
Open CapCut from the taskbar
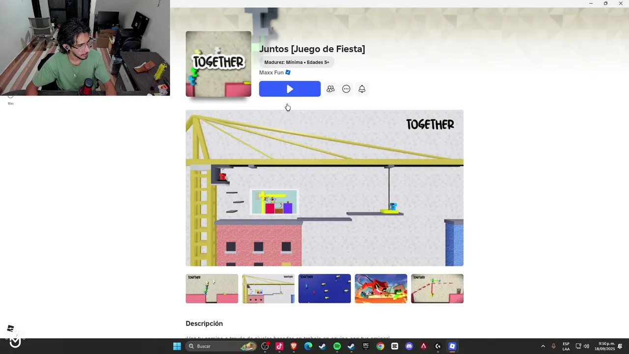pyautogui.click(x=395, y=346)
